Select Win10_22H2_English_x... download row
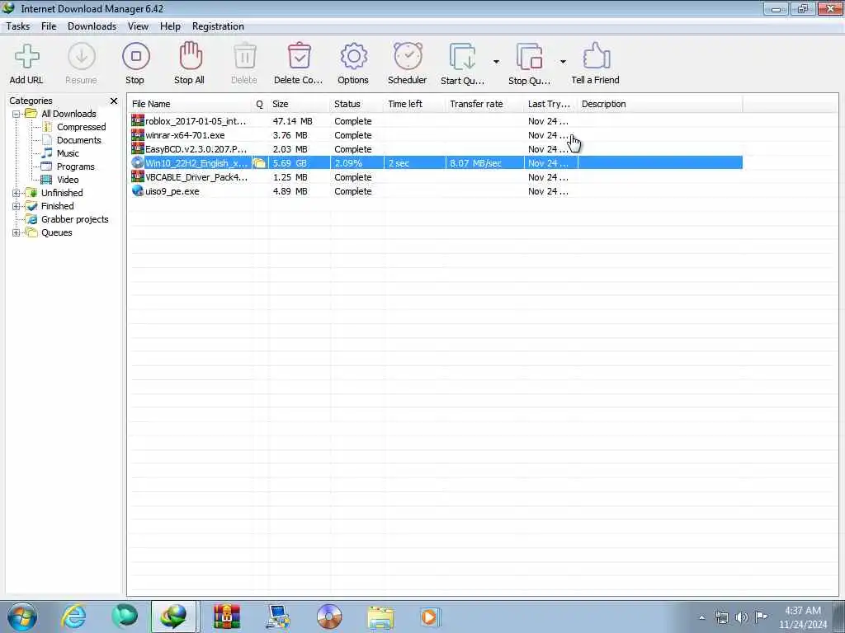This screenshot has height=633, width=845. (x=436, y=163)
